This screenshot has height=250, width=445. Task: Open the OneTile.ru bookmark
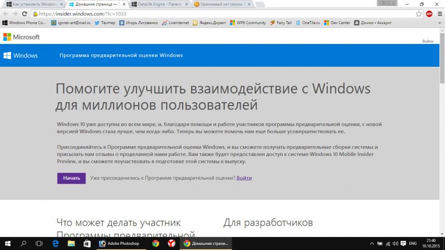[x=308, y=23]
